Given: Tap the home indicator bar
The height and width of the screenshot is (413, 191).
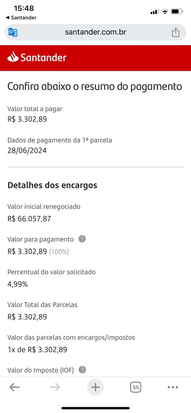Looking at the screenshot, I should click(x=95, y=408).
